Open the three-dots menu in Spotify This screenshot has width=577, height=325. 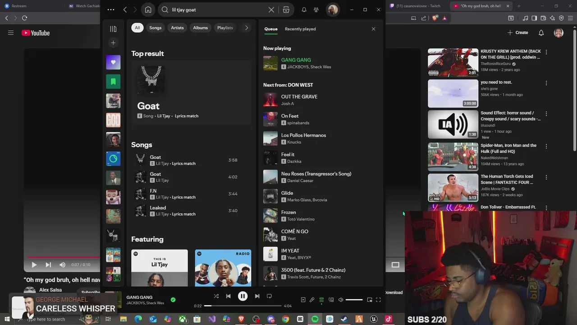click(x=111, y=9)
